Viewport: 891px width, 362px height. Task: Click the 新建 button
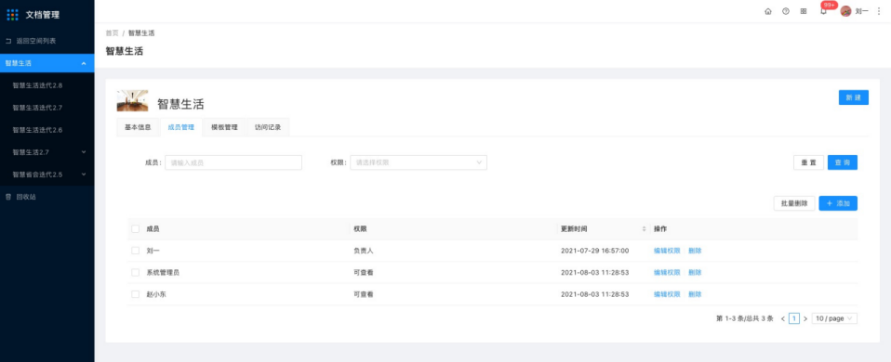(x=854, y=97)
